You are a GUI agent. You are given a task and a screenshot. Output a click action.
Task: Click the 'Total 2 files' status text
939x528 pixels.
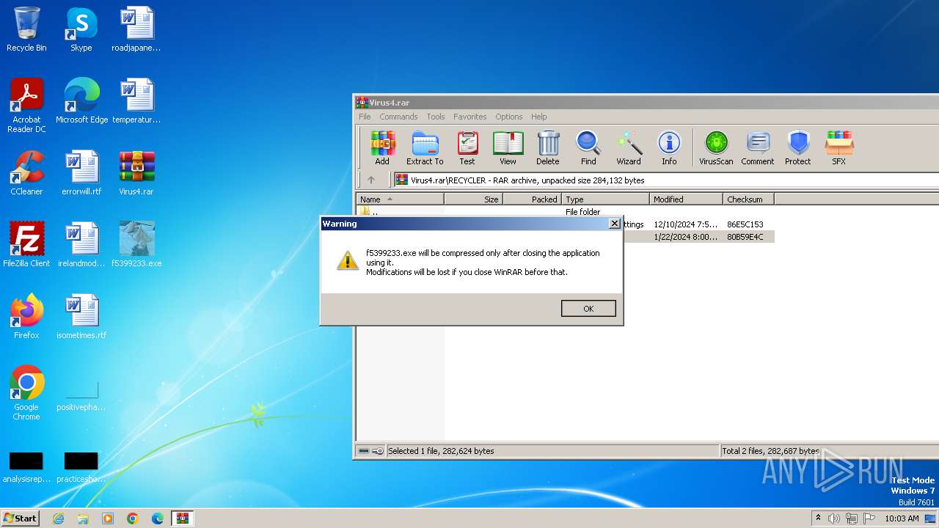tap(770, 451)
